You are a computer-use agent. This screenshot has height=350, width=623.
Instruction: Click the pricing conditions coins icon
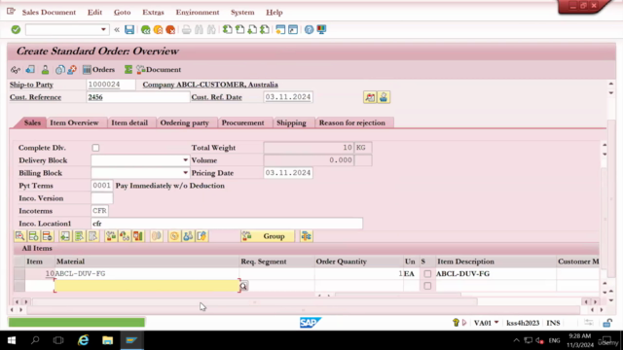click(174, 236)
